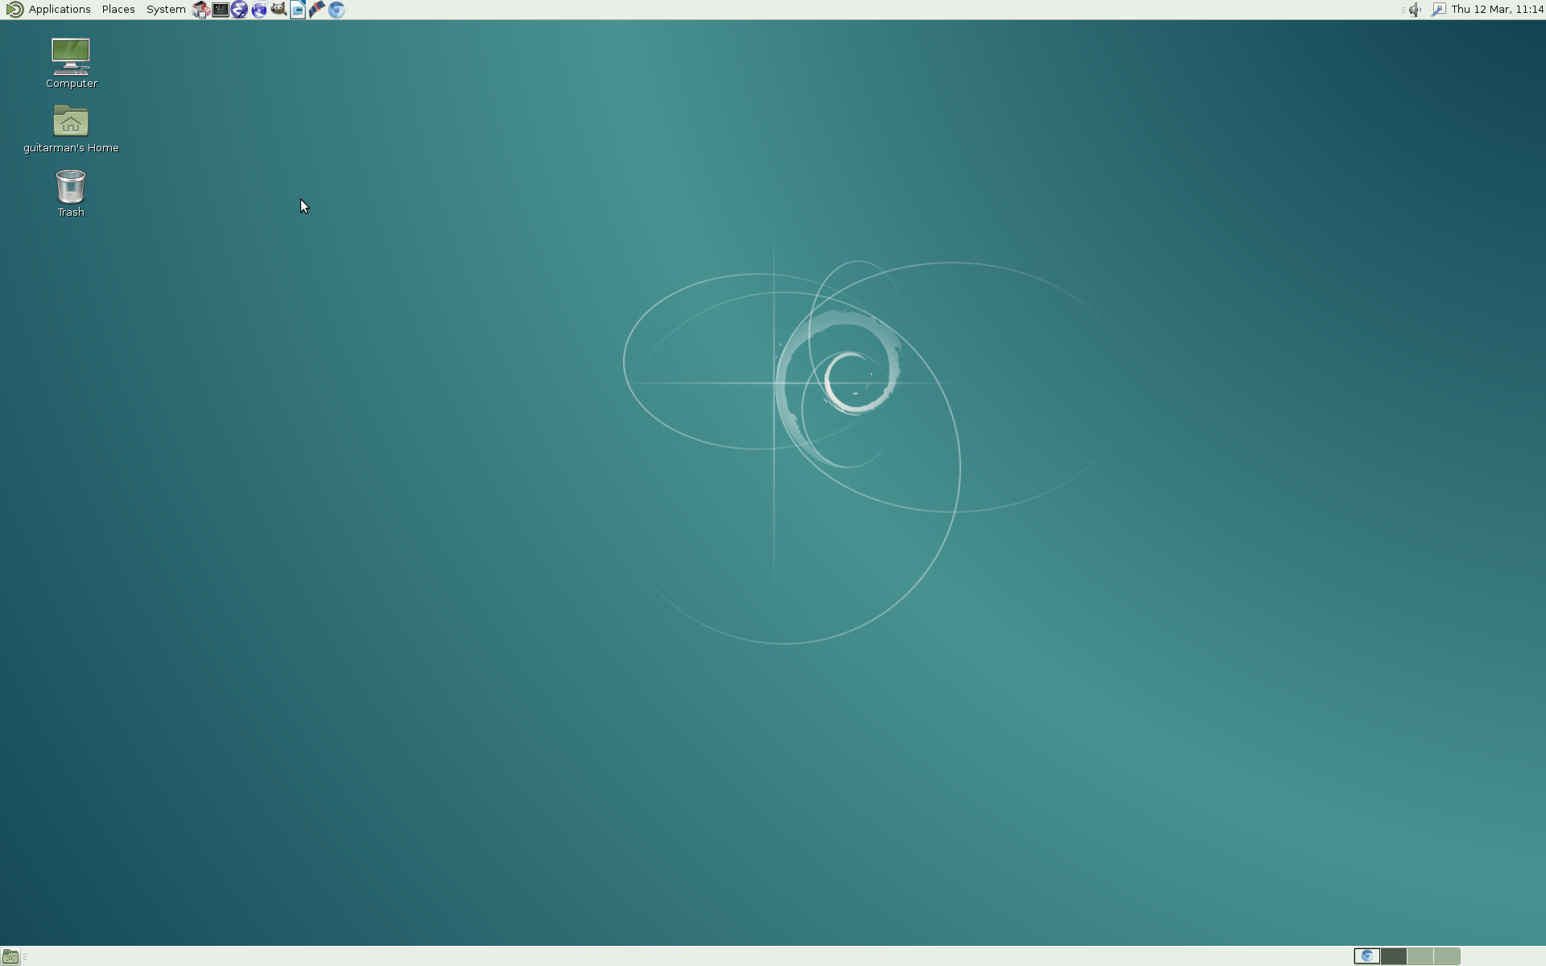The height and width of the screenshot is (966, 1546).
Task: Launch GIMP image editor from panel
Action: pos(278,10)
